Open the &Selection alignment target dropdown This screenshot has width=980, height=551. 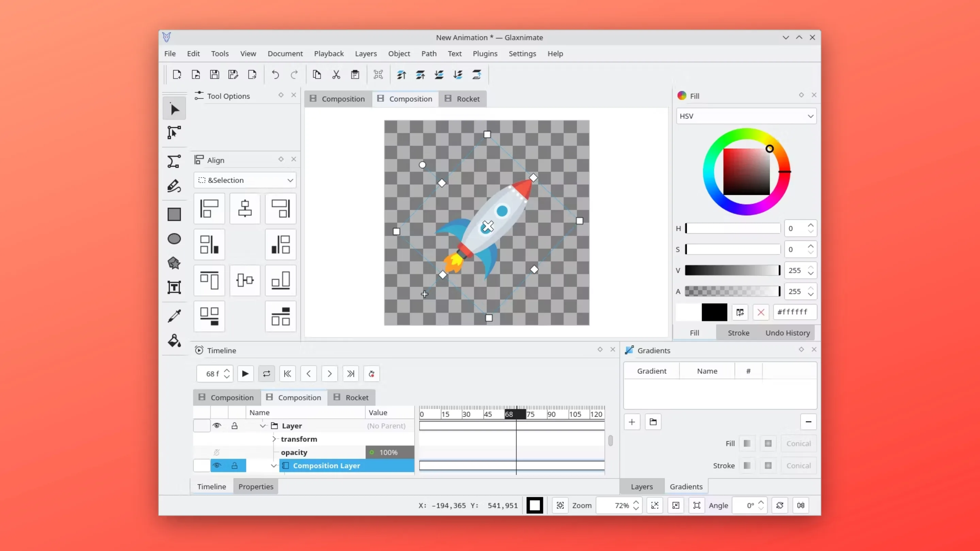(245, 180)
